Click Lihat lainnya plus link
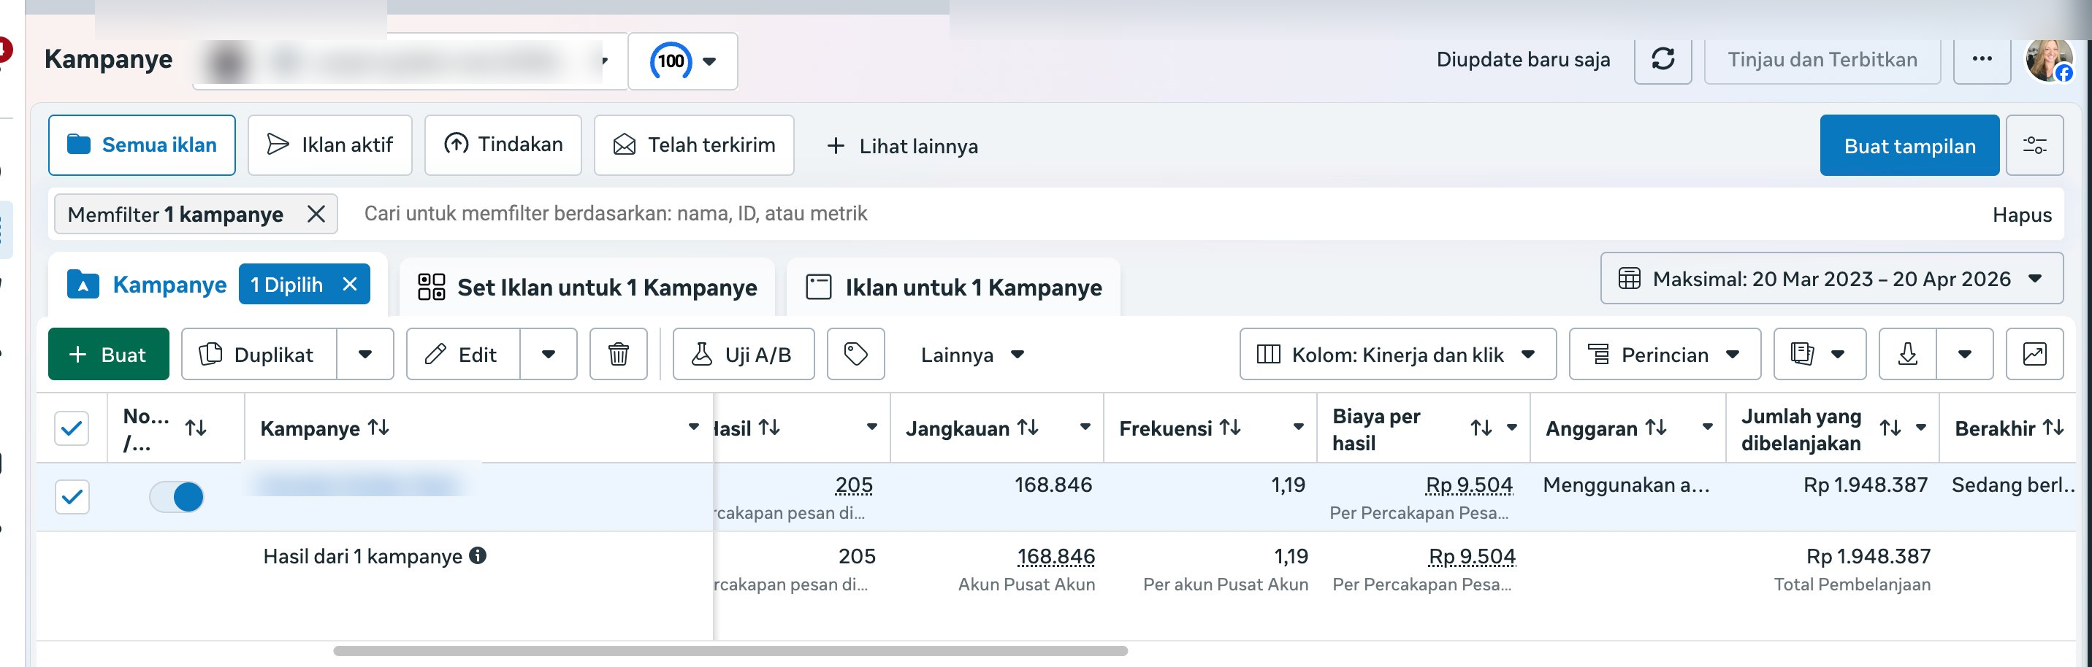The height and width of the screenshot is (667, 2092). tap(901, 146)
